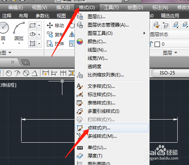This screenshot has width=189, height=165.
Task: Switch to the 注释 ribbon tab
Action: [7, 16]
